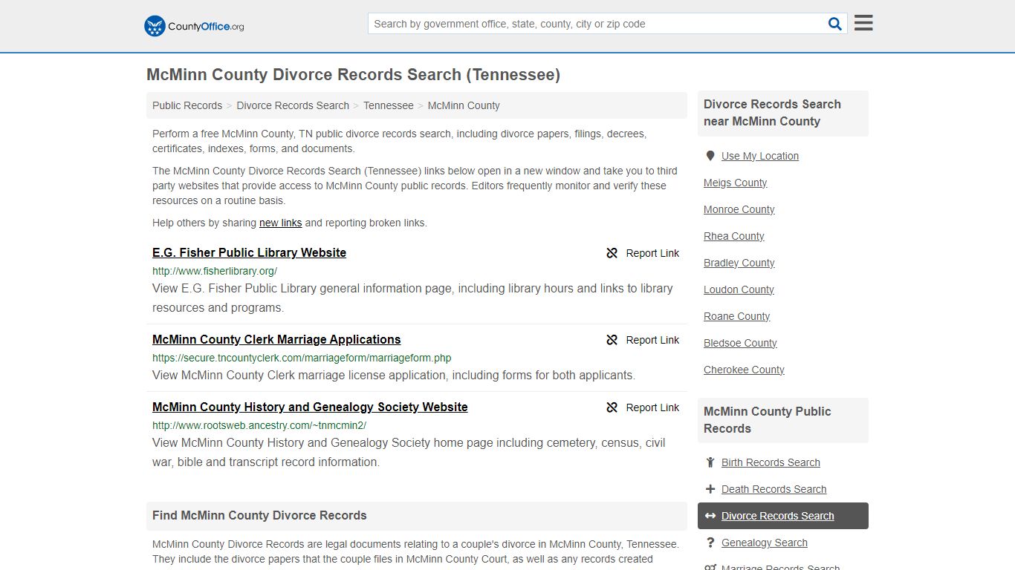
Task: Click the Death Records cross icon
Action: point(710,489)
